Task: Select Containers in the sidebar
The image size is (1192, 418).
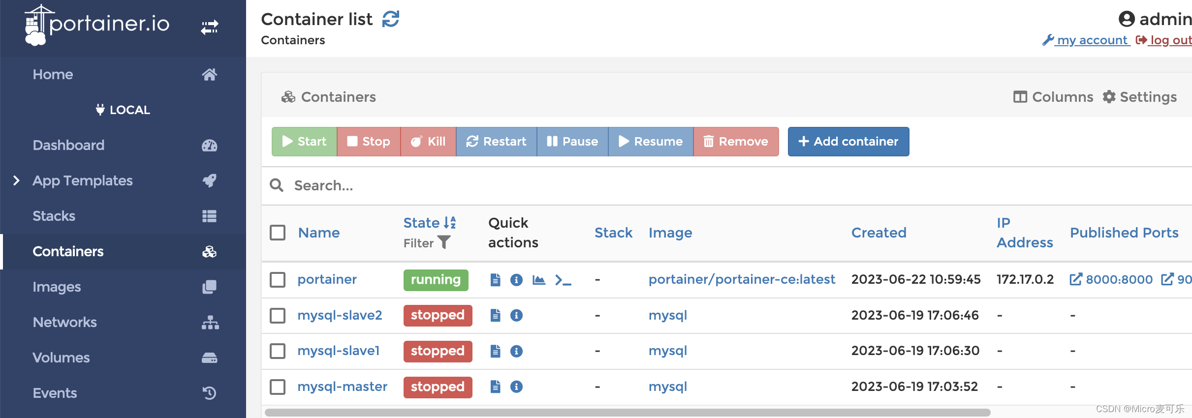Action: pyautogui.click(x=123, y=251)
